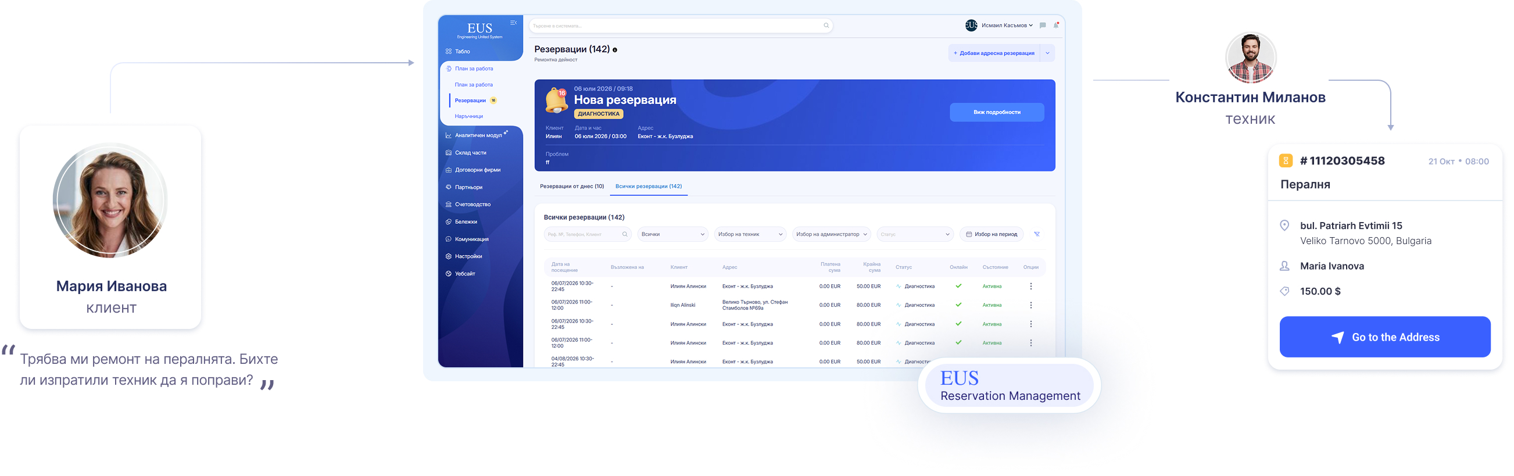The image size is (1514, 476).
Task: Click order number # 11120305458
Action: pyautogui.click(x=1343, y=161)
